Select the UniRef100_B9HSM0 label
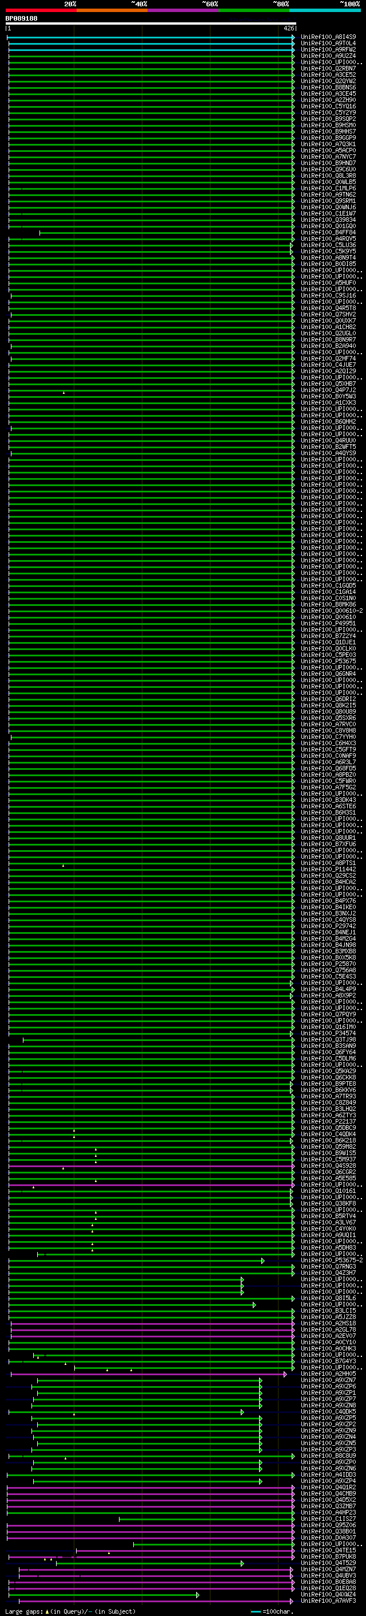 tap(328, 125)
